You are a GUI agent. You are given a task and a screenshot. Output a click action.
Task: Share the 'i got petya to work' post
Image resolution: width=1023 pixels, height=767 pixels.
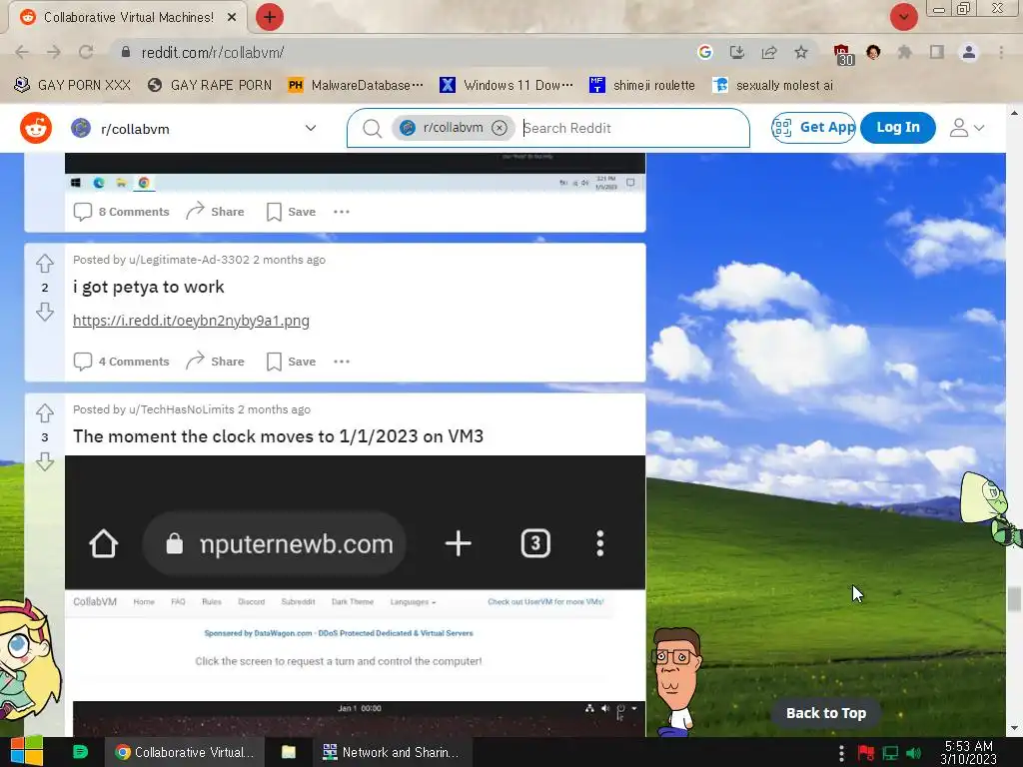[215, 362]
